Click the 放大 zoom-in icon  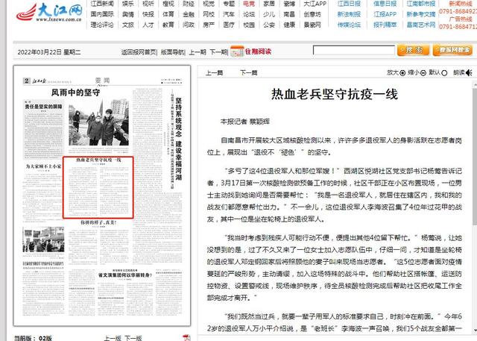[x=402, y=73]
